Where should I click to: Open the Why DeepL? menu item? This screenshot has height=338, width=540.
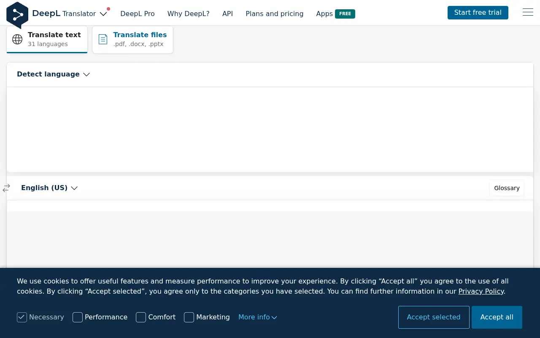[189, 14]
